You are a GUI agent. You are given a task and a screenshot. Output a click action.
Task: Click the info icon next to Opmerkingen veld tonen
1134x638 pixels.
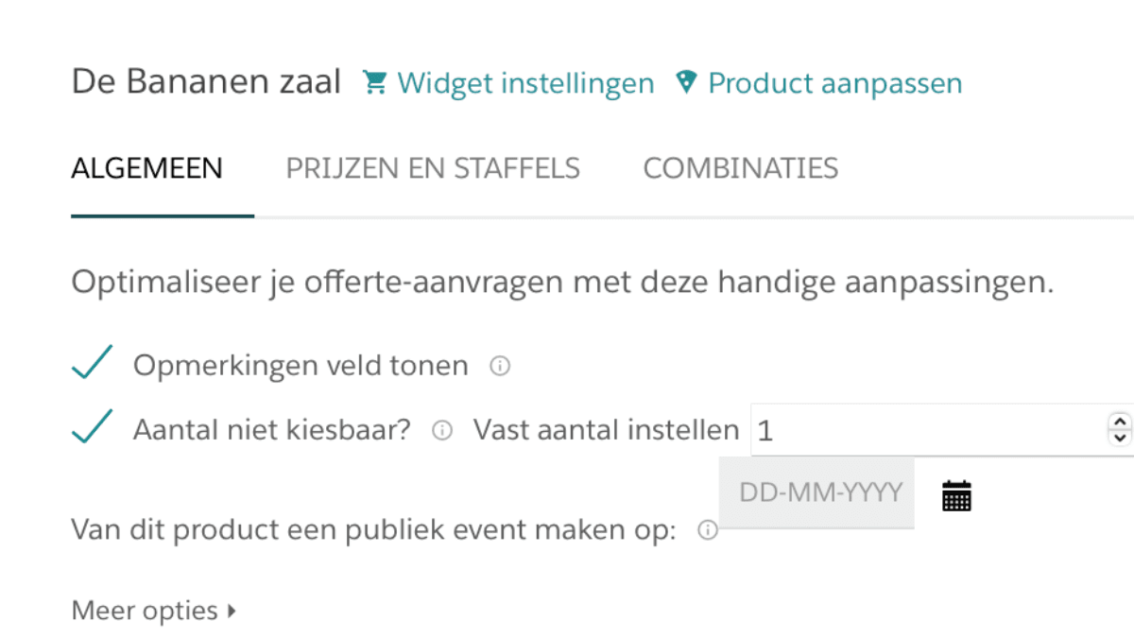point(501,366)
